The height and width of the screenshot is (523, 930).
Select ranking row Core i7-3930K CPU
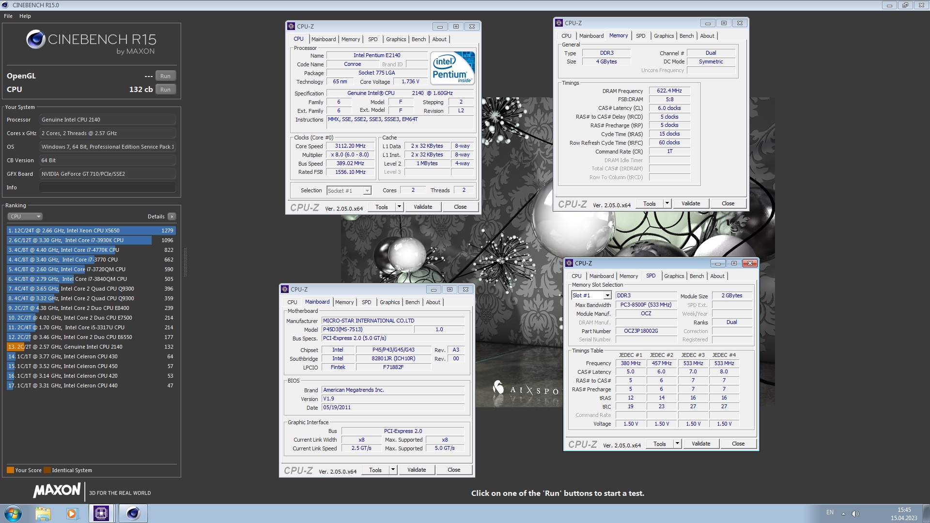tap(91, 240)
